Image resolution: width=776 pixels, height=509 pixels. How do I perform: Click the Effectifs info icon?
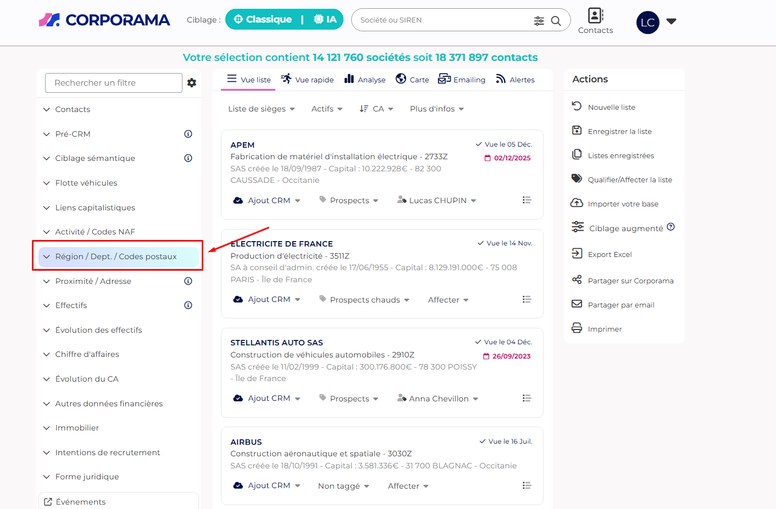coord(188,305)
